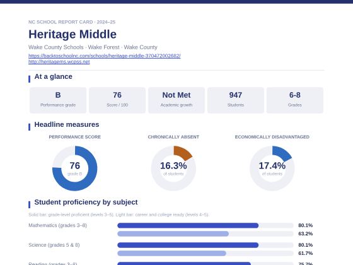Click the Mathematics 80.1% proficiency bar
The width and height of the screenshot is (353, 265).
[205, 225]
